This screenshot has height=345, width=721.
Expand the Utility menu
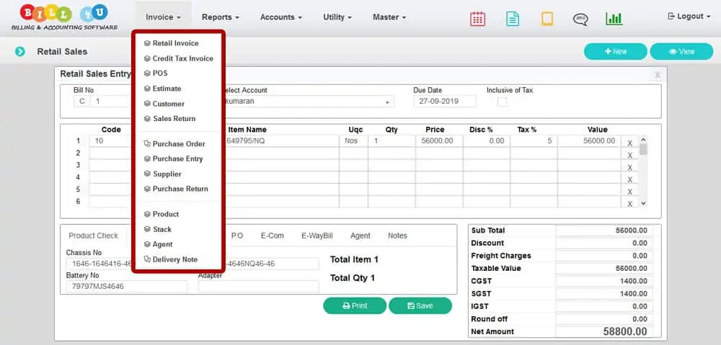tap(337, 17)
